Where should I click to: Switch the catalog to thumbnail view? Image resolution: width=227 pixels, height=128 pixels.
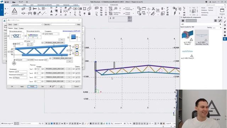[x=183, y=21]
